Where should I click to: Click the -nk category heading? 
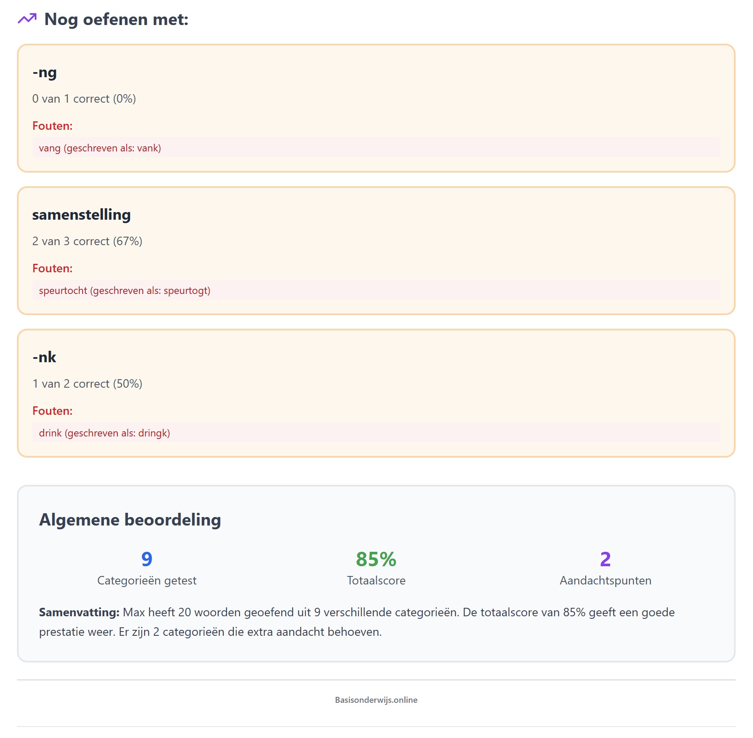click(x=44, y=357)
